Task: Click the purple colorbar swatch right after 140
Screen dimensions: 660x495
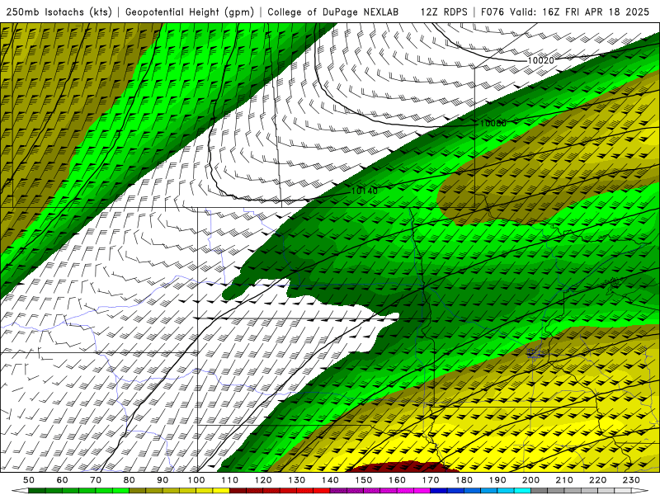Action: 338,490
